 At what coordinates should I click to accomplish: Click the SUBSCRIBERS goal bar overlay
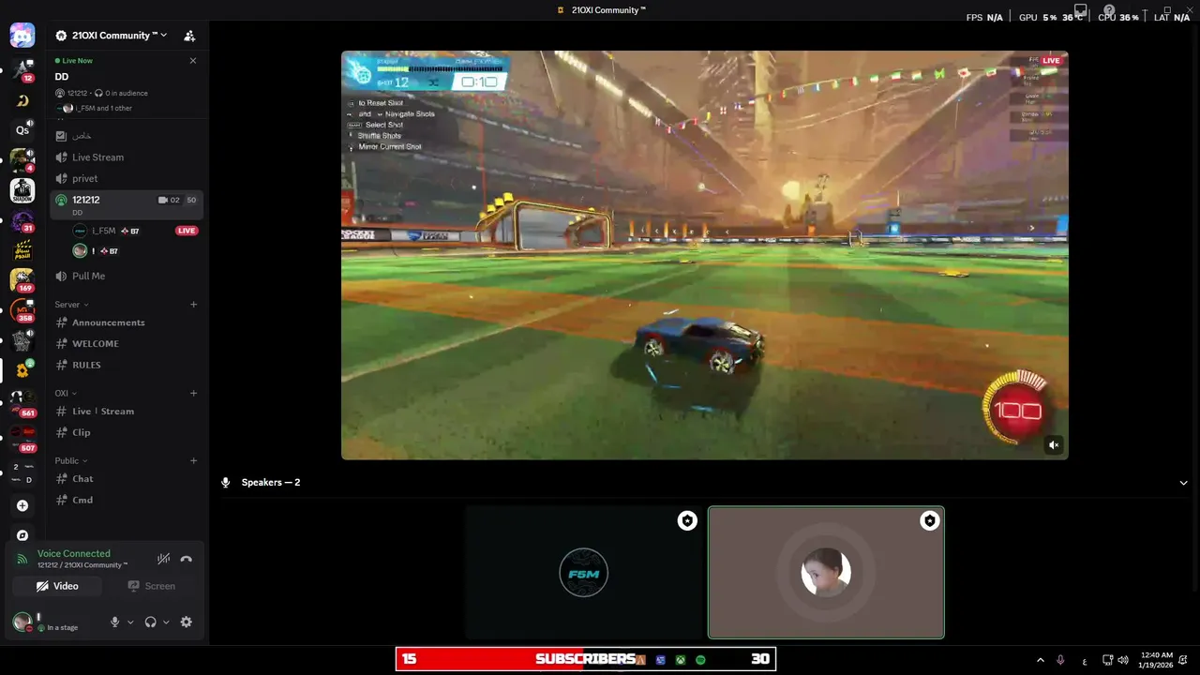(x=585, y=659)
